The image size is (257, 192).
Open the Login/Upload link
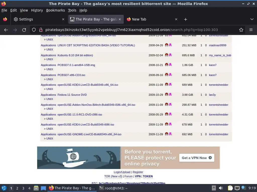point(122,172)
